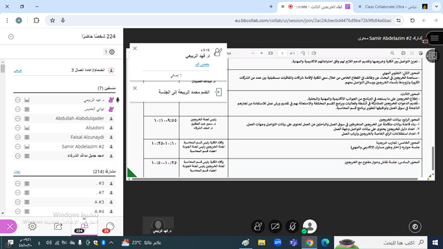Open attendee controls for Abdullah Alabdulqader
The width and height of the screenshot is (443, 249).
[17, 118]
